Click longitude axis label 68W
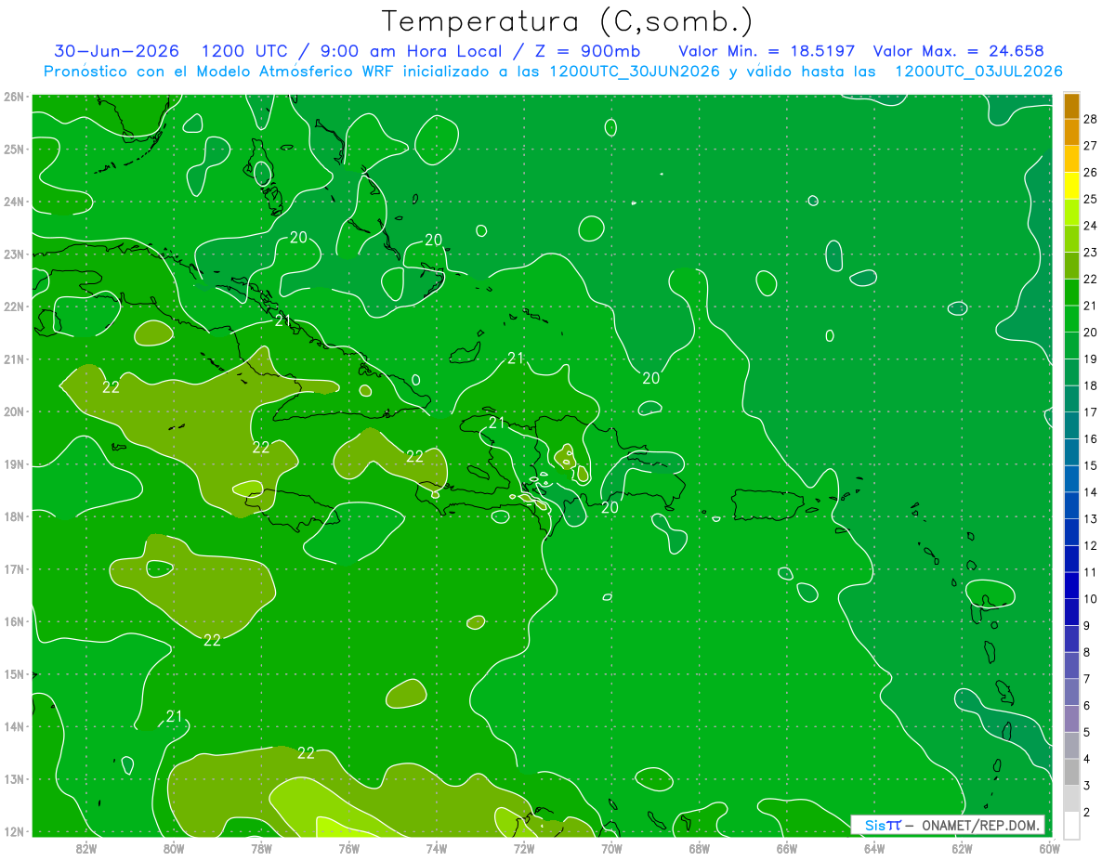 pos(700,848)
